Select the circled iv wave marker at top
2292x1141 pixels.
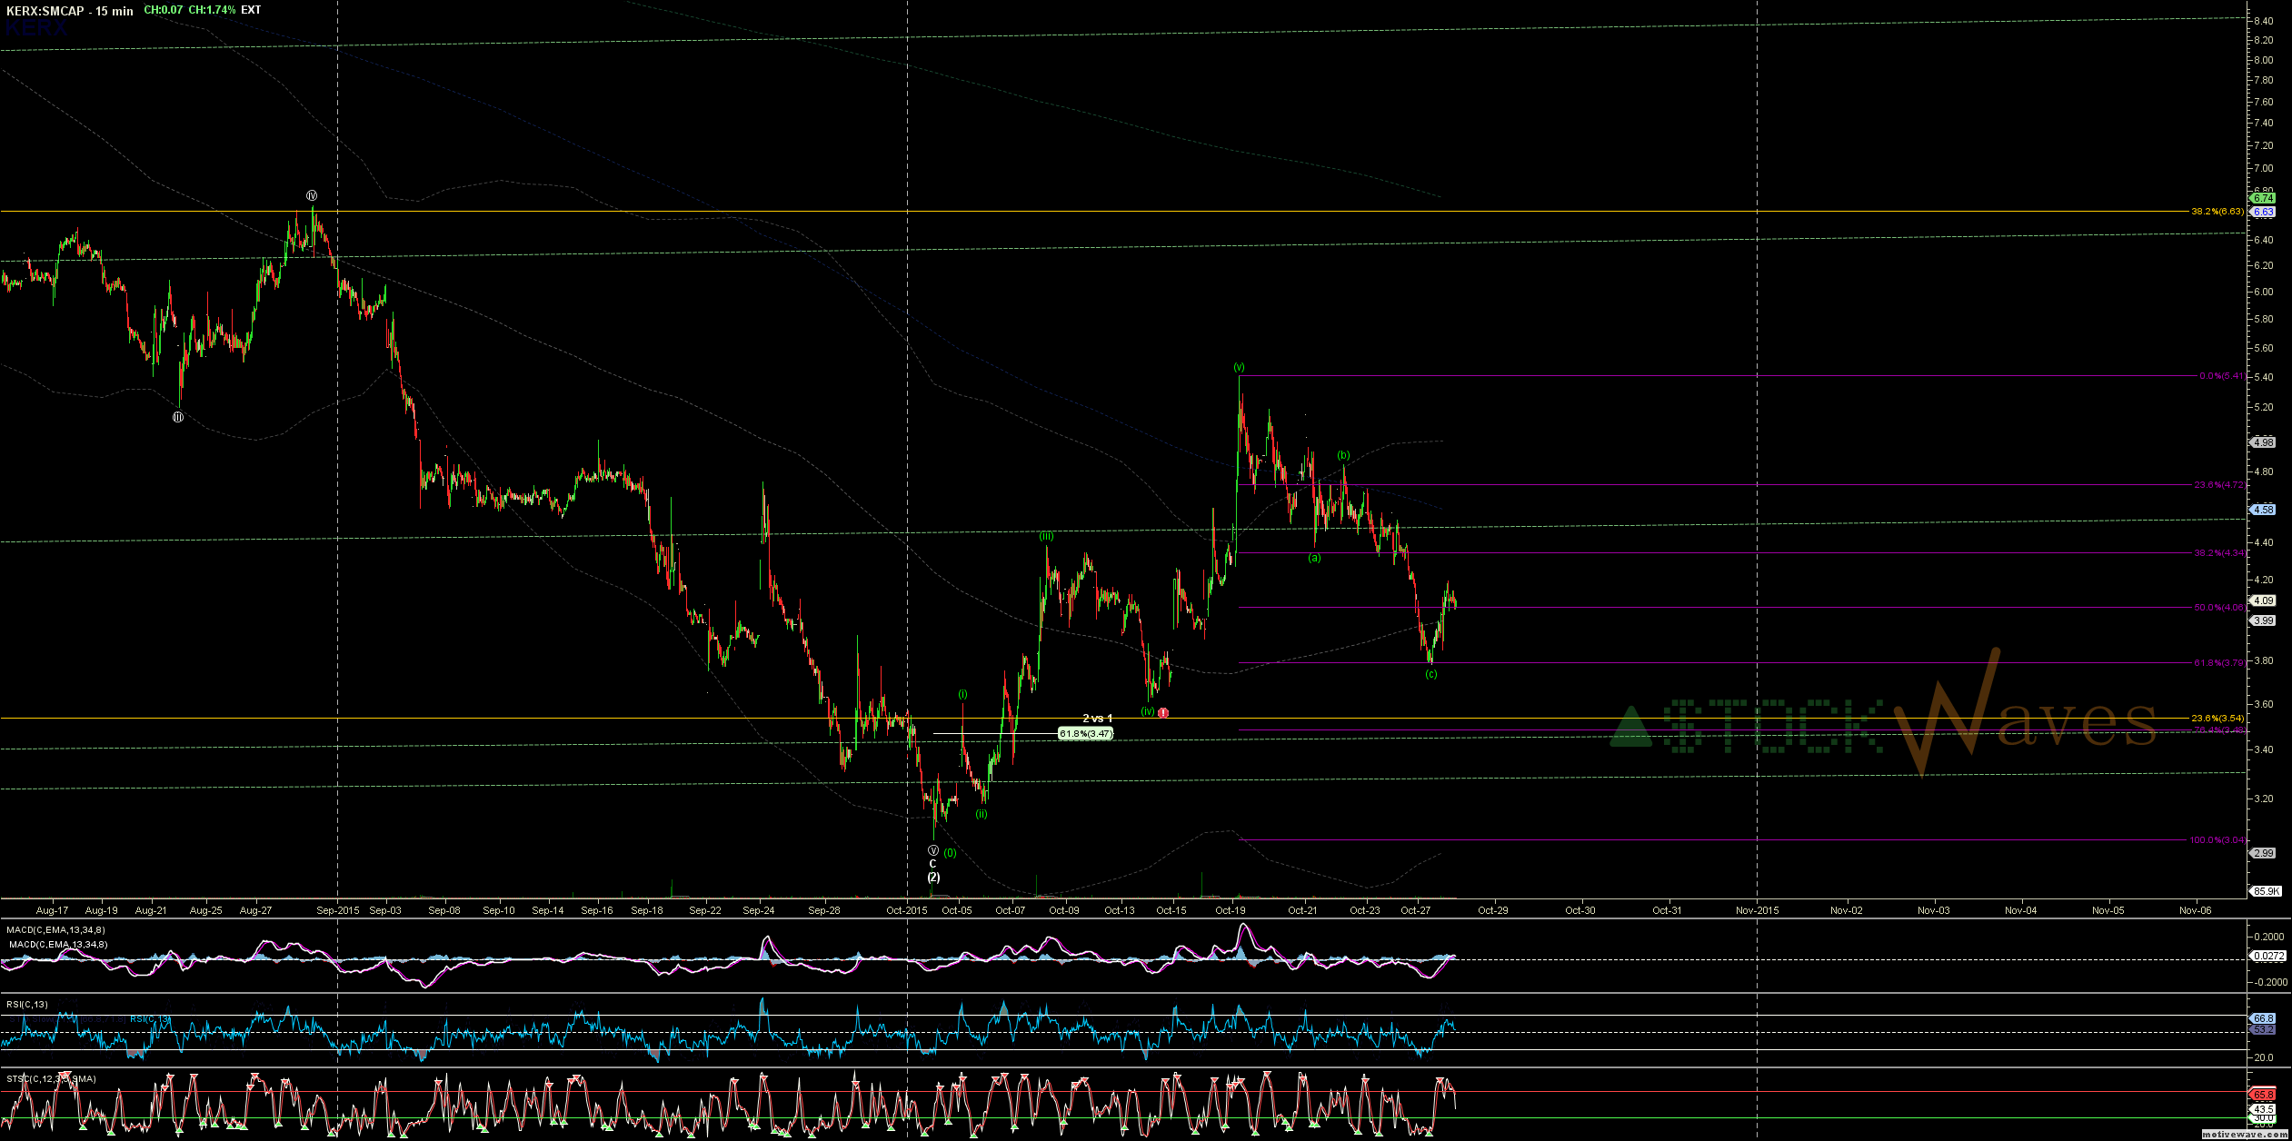click(312, 195)
